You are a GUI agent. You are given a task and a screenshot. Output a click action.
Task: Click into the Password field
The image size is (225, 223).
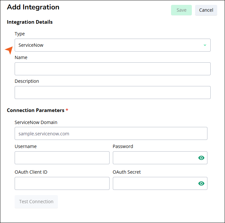tap(160, 158)
